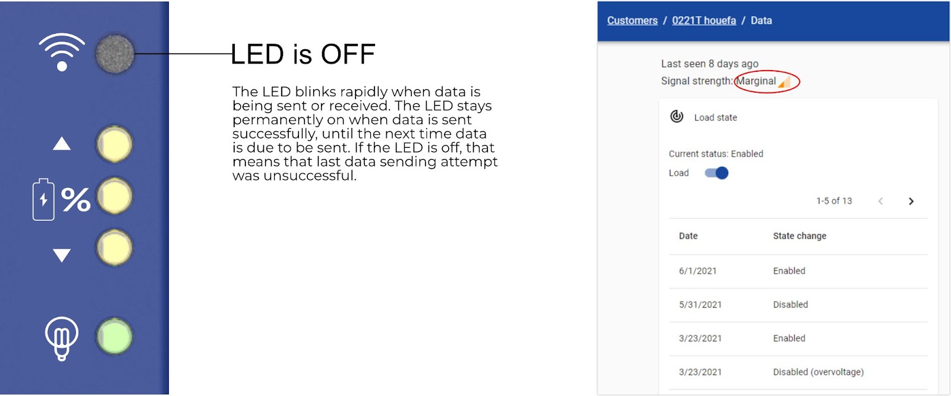Select the Data breadcrumb item
This screenshot has width=951, height=396.
click(x=761, y=20)
